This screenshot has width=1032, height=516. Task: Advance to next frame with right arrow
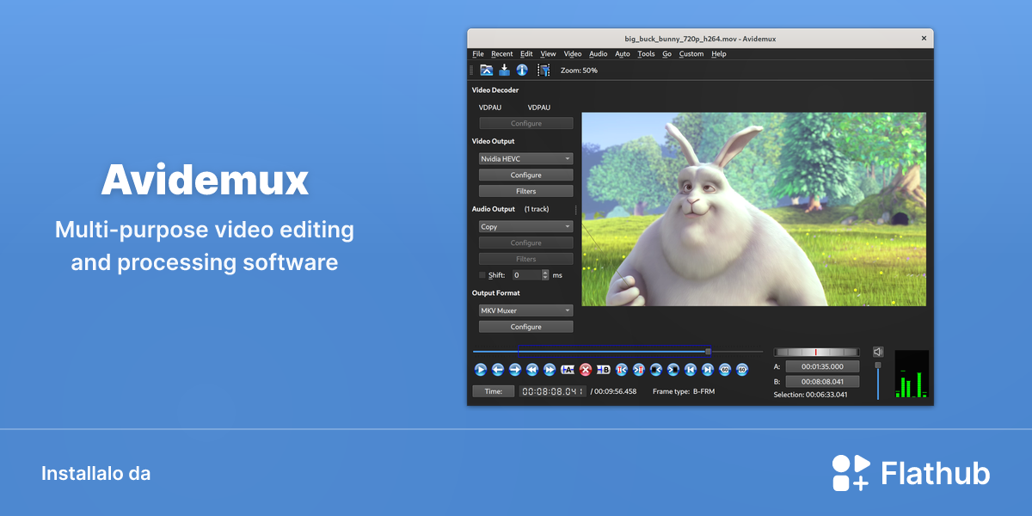(515, 370)
